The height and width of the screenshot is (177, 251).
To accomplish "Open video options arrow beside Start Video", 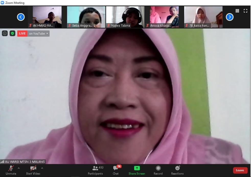I will coord(42,168).
